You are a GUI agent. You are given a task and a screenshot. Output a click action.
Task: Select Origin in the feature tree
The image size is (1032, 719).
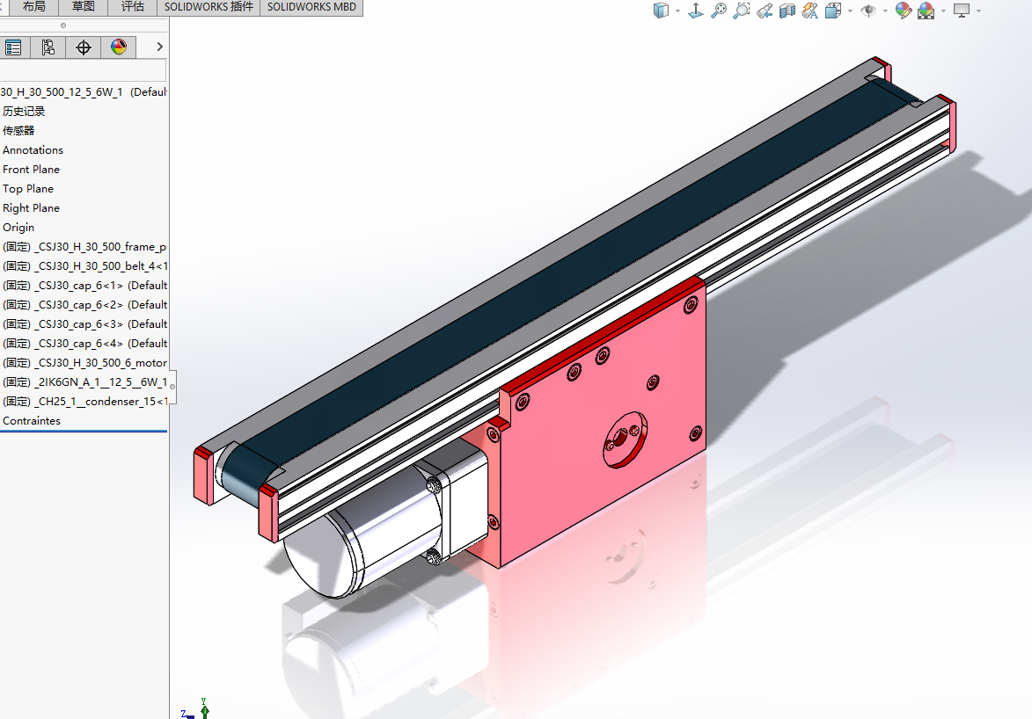[18, 228]
